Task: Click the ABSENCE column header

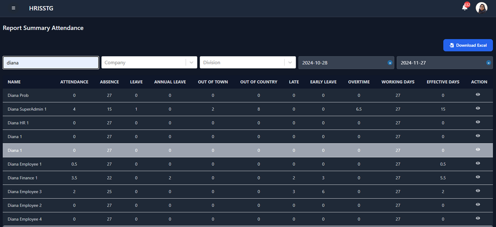Action: pyautogui.click(x=109, y=82)
